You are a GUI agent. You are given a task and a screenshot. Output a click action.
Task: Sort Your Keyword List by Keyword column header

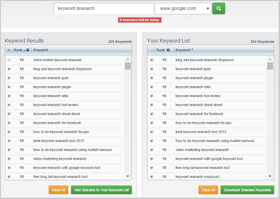[x=183, y=50]
